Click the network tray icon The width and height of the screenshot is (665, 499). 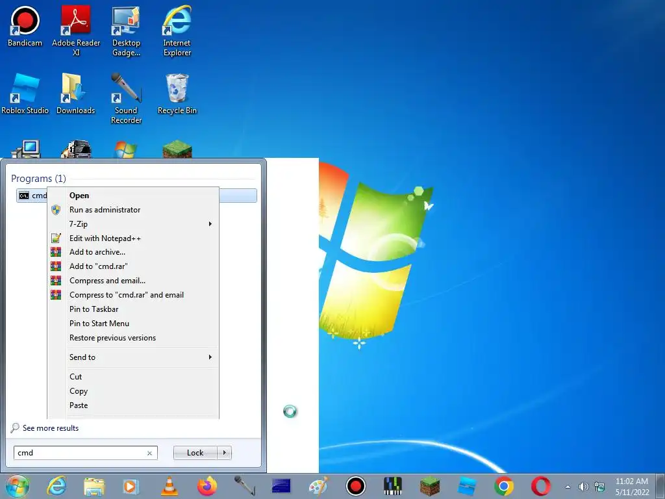(599, 487)
